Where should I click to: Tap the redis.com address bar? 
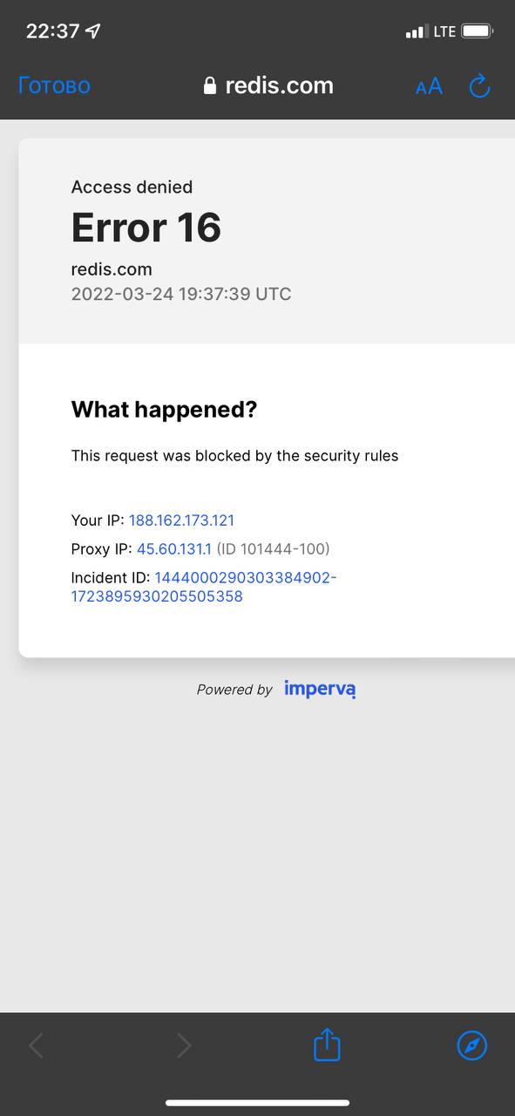[x=268, y=85]
